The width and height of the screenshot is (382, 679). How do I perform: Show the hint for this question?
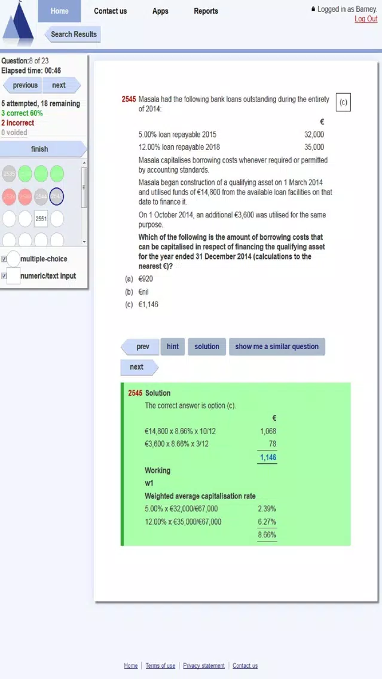173,347
